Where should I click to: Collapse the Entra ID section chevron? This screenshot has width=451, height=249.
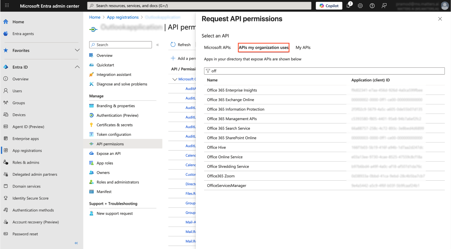coord(77,67)
